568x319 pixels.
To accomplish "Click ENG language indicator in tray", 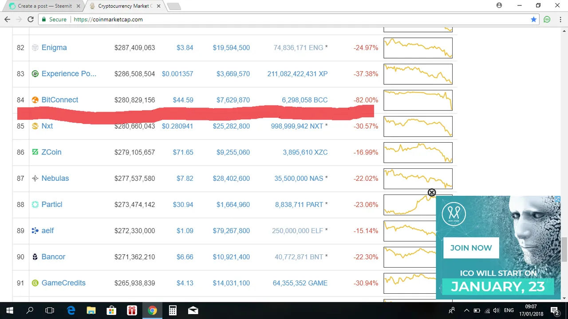I will (x=509, y=311).
